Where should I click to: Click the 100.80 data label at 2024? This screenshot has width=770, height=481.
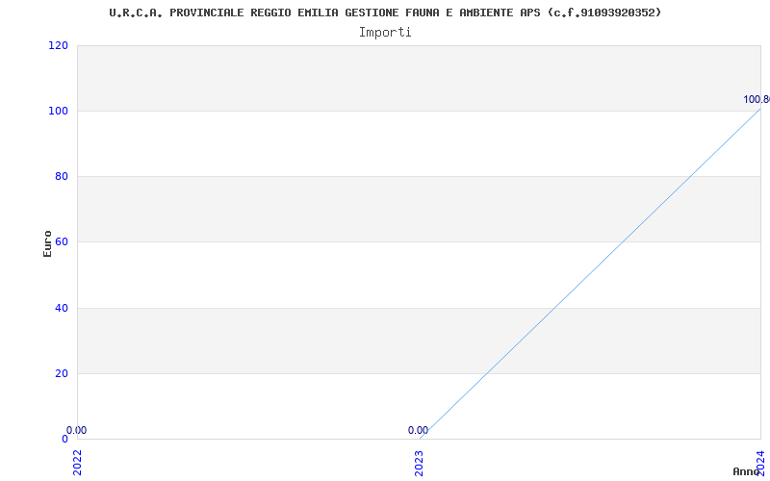click(x=757, y=100)
